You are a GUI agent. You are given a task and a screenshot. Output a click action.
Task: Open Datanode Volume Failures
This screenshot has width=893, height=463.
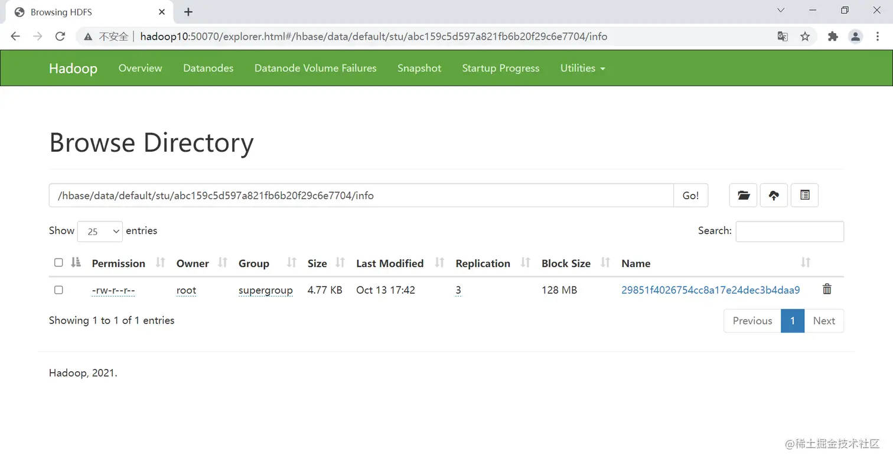pyautogui.click(x=315, y=68)
